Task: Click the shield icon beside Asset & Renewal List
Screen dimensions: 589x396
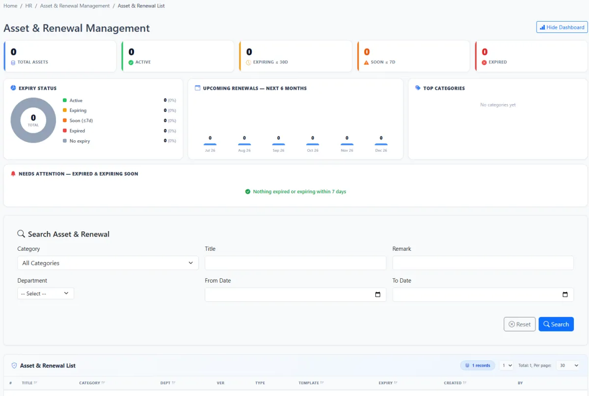Action: coord(14,366)
